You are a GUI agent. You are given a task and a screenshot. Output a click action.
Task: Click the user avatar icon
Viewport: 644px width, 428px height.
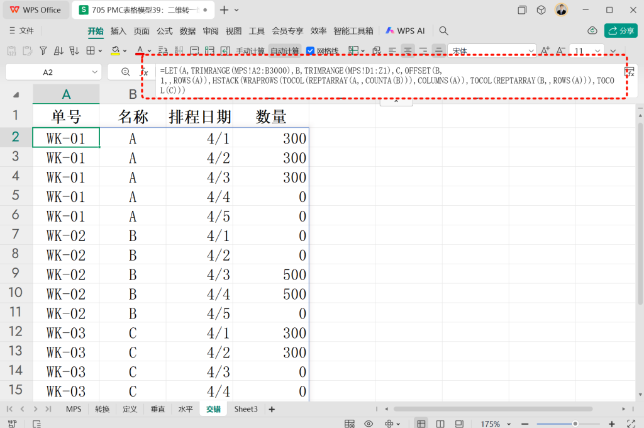pos(561,10)
